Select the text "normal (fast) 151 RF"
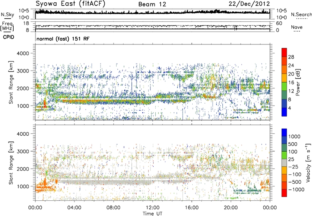Viewport: 312px width, 216px height. click(x=63, y=39)
